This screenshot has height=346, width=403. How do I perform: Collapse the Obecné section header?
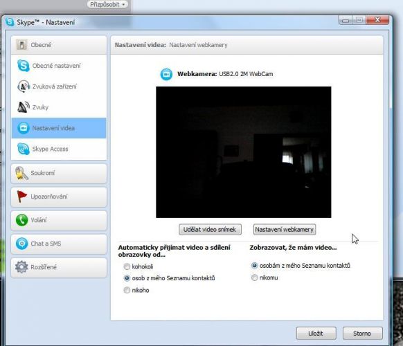[x=59, y=45]
